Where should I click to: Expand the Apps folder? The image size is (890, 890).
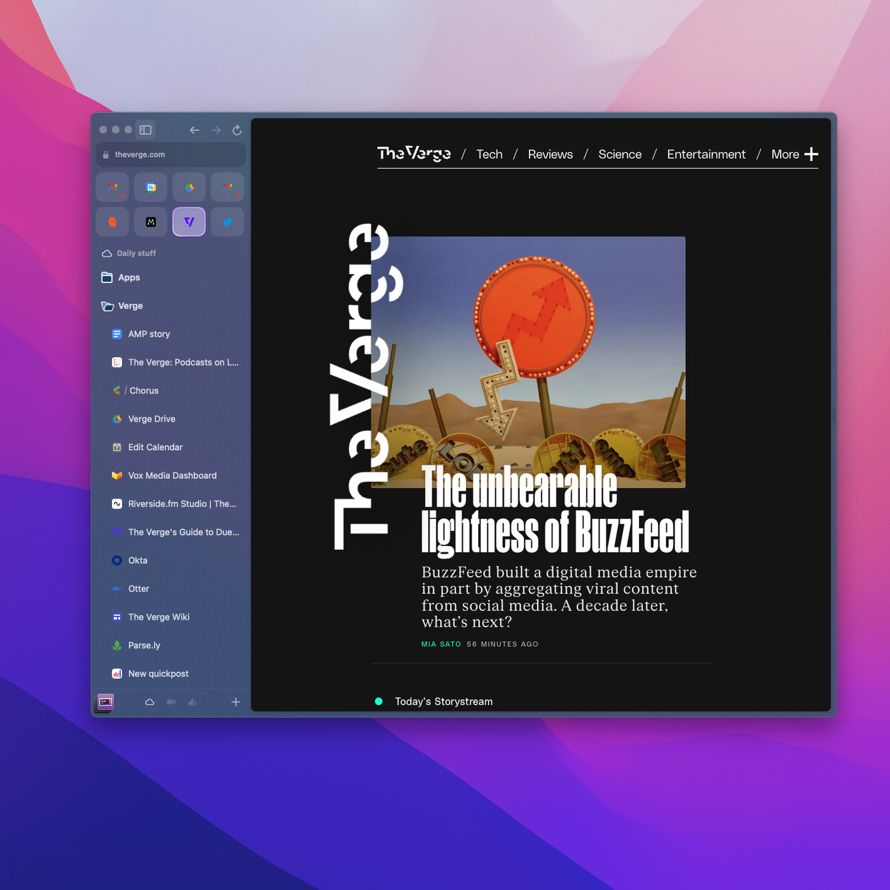tap(170, 277)
